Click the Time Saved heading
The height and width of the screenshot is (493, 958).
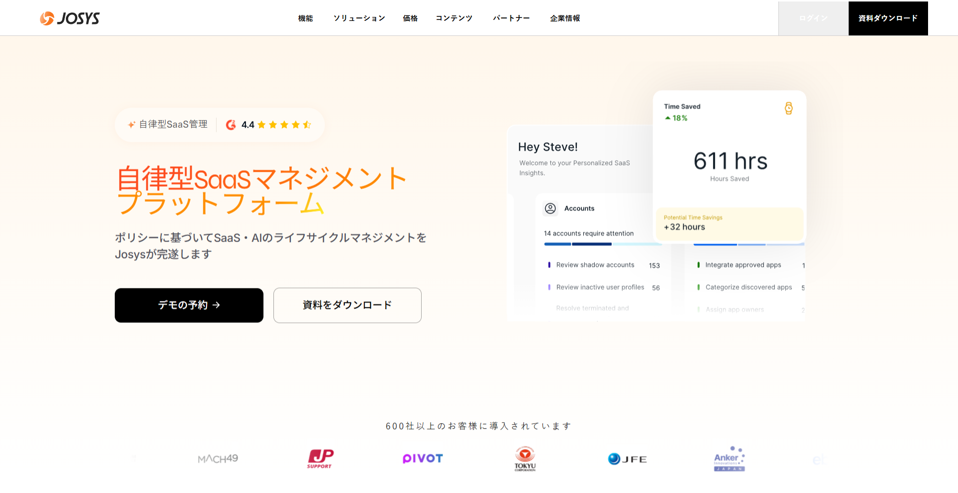(682, 107)
